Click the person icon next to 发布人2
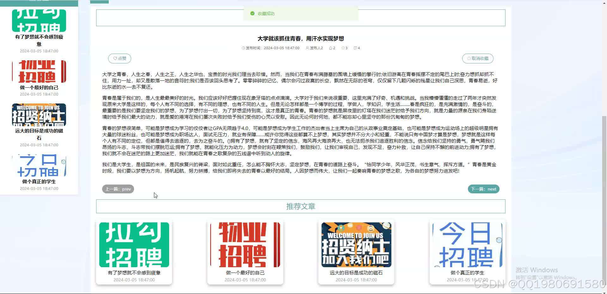 point(307,48)
